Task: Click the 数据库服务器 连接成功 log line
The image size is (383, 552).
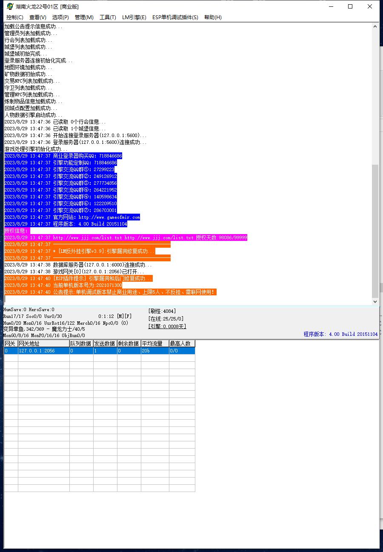Action: point(78,265)
